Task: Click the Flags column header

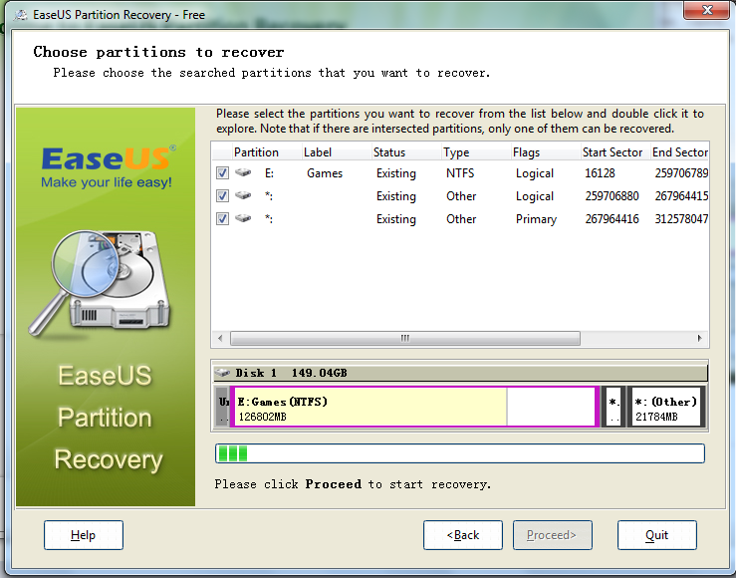Action: click(546, 152)
